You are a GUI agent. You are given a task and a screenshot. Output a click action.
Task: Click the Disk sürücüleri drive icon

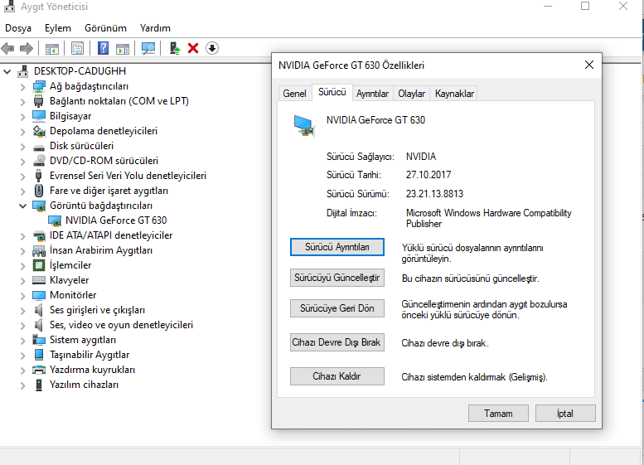tap(39, 147)
